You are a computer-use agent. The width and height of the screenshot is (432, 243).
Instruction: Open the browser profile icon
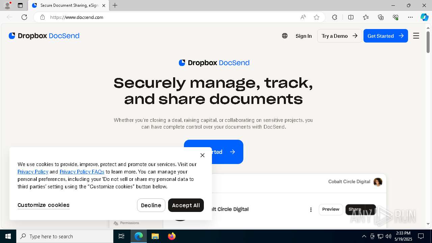tap(7, 5)
